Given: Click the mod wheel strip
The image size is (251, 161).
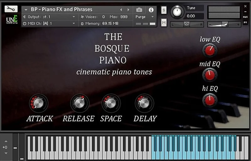Looking at the screenshot, I should coord(22,147).
